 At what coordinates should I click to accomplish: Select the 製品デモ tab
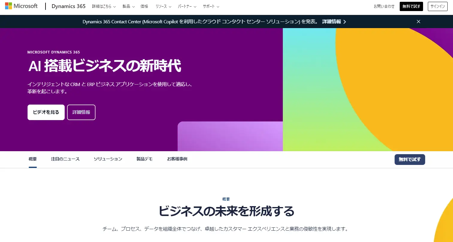145,159
